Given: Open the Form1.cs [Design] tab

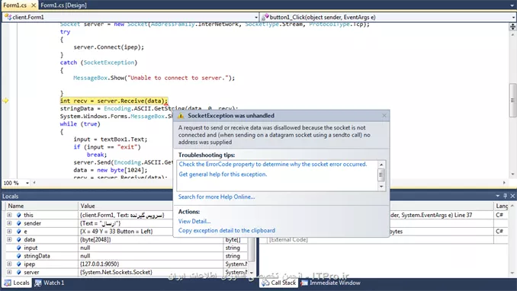Looking at the screenshot, I should [x=63, y=5].
